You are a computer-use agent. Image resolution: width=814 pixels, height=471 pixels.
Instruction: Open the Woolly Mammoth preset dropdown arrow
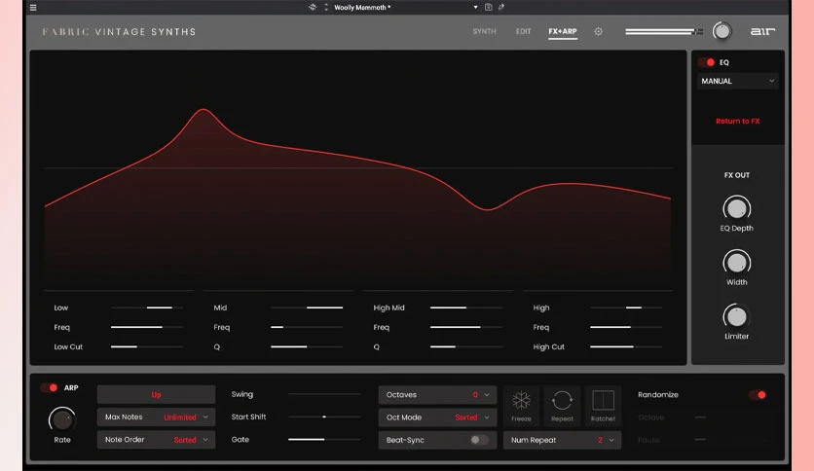475,7
